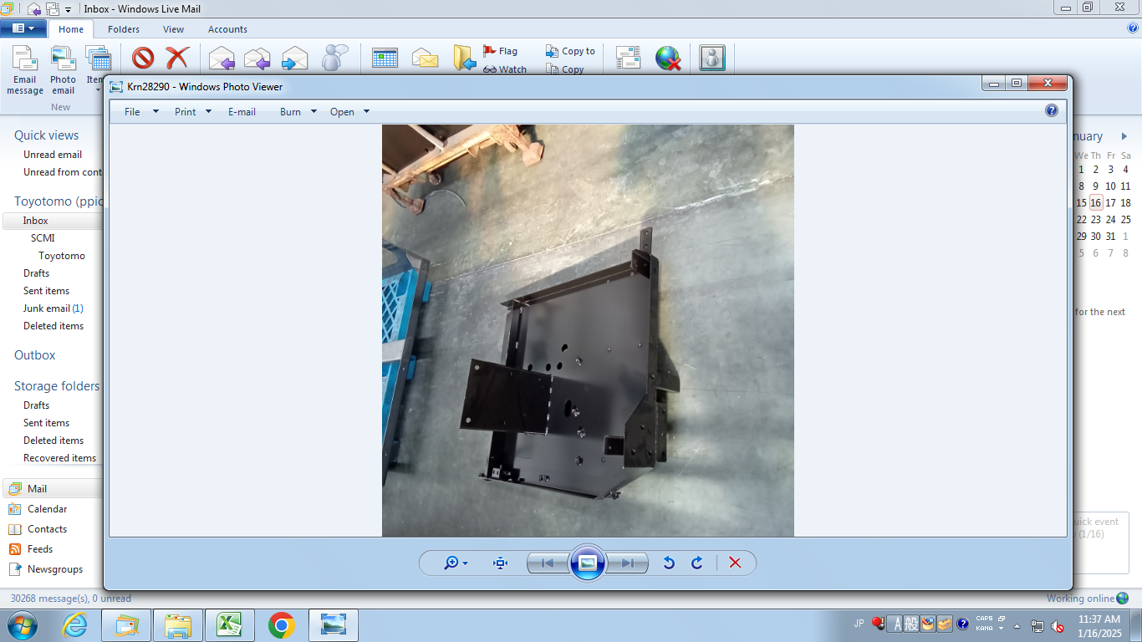Play the slide show
Screen dimensions: 1142x642
pyautogui.click(x=588, y=563)
